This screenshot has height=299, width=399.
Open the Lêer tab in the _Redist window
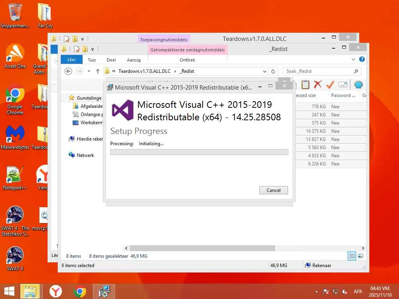[x=72, y=60]
